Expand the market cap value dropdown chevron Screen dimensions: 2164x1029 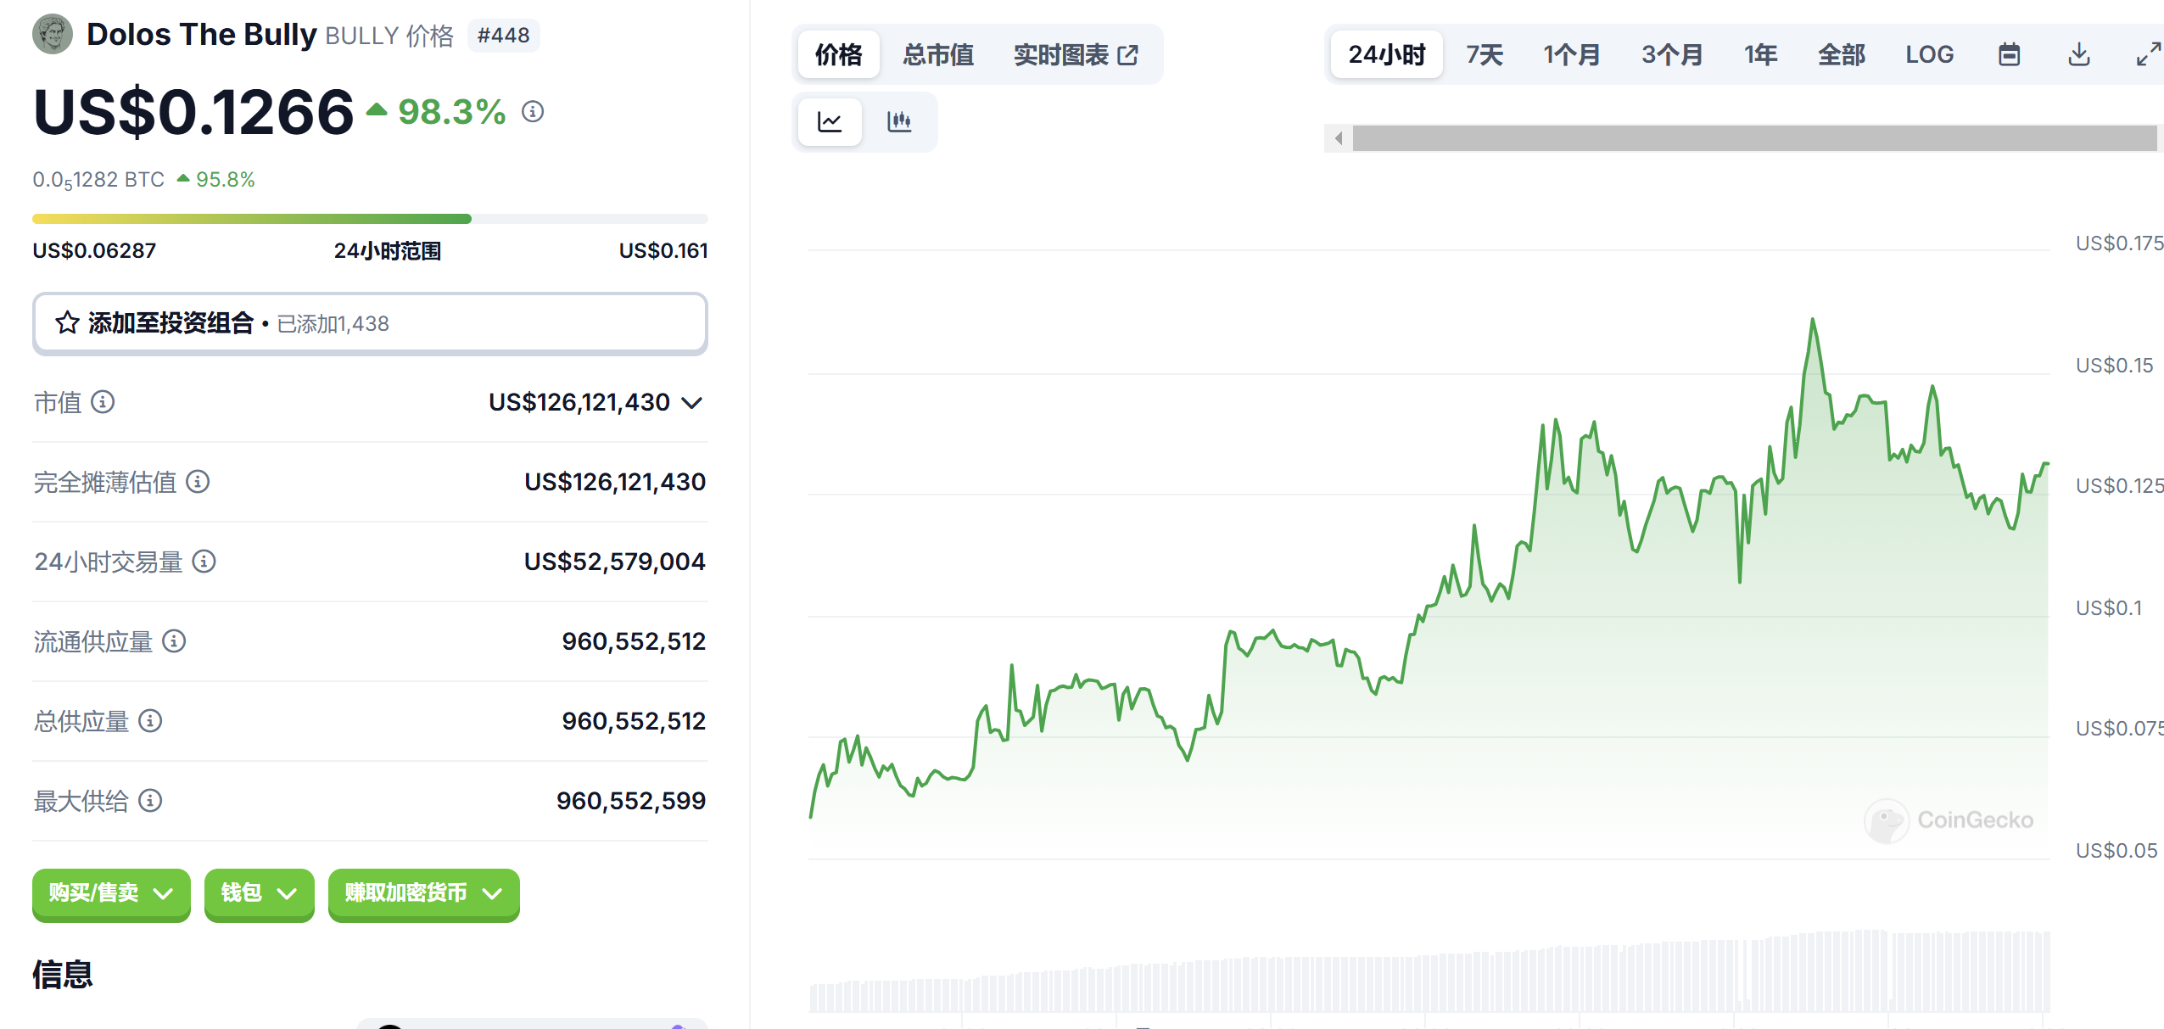tap(692, 402)
